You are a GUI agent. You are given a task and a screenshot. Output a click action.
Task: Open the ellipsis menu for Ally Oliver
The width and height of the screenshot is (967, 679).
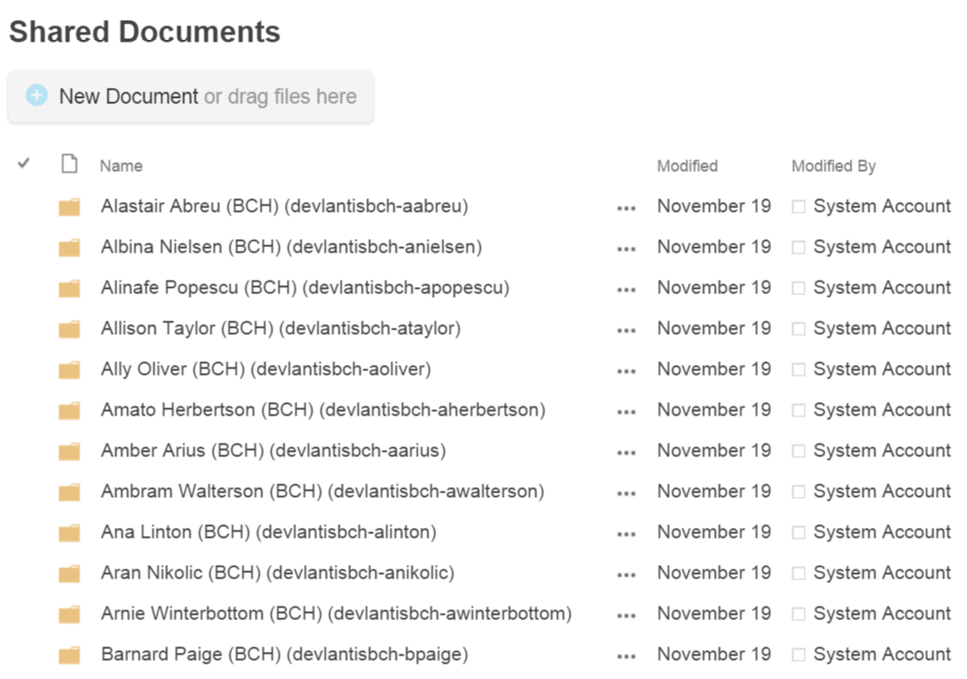[x=624, y=369]
